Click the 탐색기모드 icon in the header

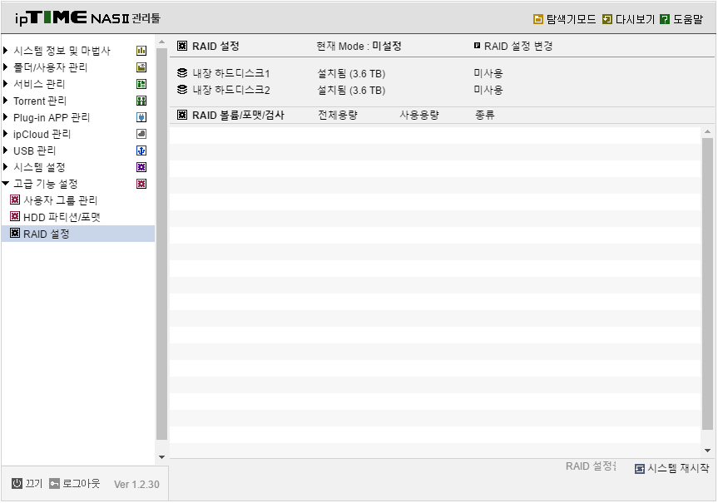coord(538,19)
